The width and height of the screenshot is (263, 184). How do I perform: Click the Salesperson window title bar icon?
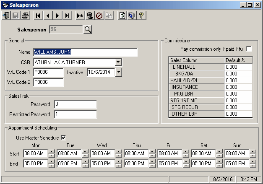[5, 5]
